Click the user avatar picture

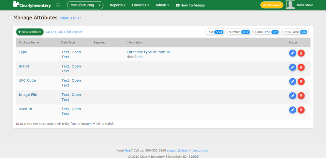coord(290,5)
